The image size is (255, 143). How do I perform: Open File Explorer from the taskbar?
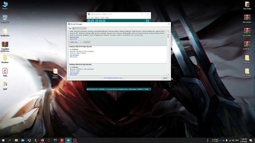click(16, 140)
